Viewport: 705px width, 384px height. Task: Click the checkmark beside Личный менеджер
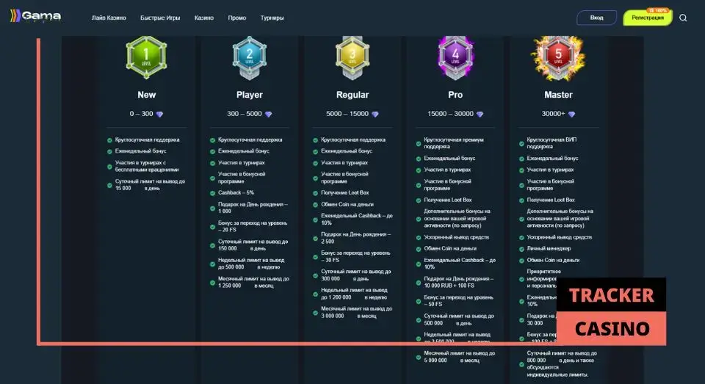521,249
